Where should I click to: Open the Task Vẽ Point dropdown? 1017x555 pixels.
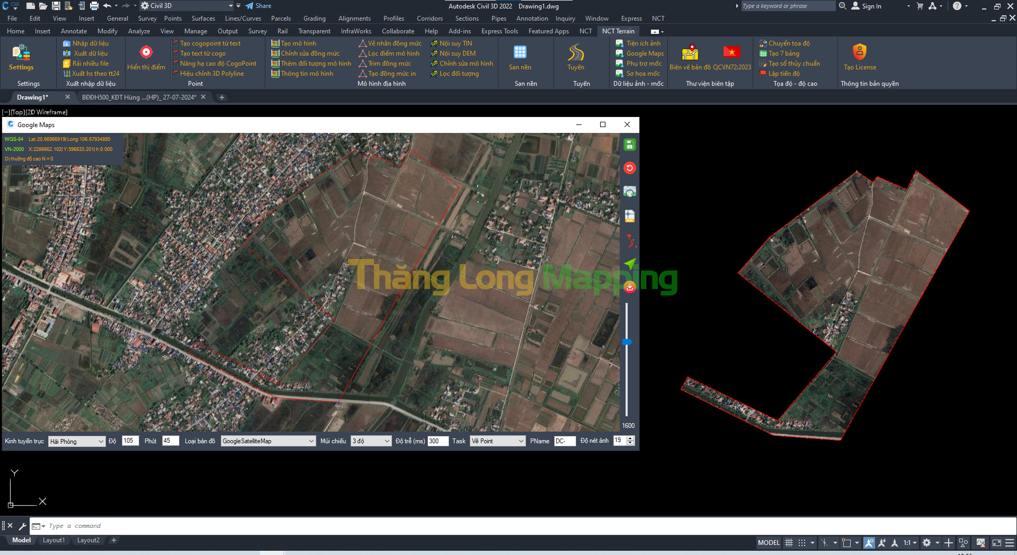coord(497,441)
